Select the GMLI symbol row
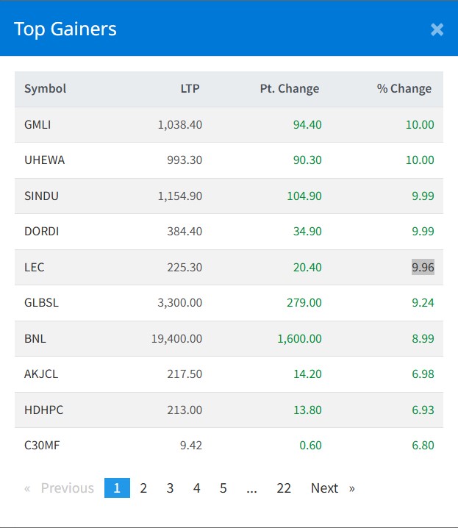This screenshot has height=528, width=458. click(x=37, y=125)
